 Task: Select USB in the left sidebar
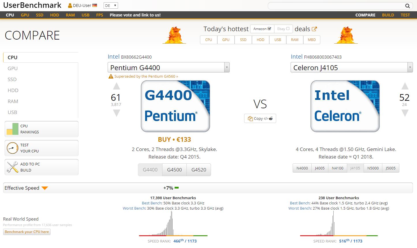(12, 112)
